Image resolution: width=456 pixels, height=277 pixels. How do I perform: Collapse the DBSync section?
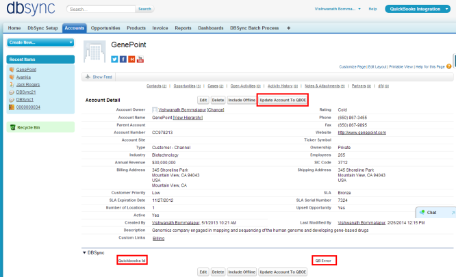(85, 253)
